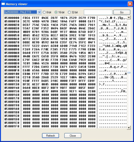The height and width of the screenshot is (142, 134).
Task: Click the ASCII column of row 05000010
Action: click(113, 21)
